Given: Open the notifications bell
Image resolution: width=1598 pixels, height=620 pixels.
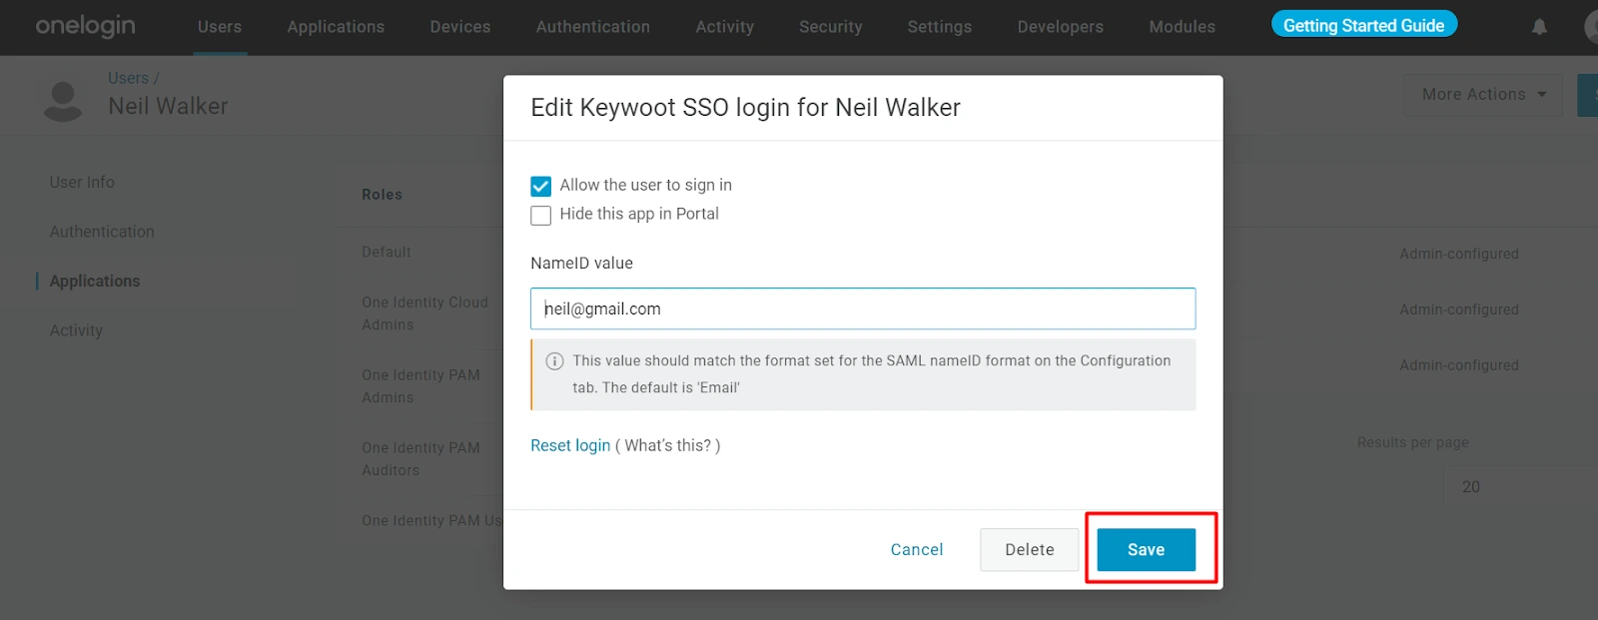Looking at the screenshot, I should [1539, 27].
